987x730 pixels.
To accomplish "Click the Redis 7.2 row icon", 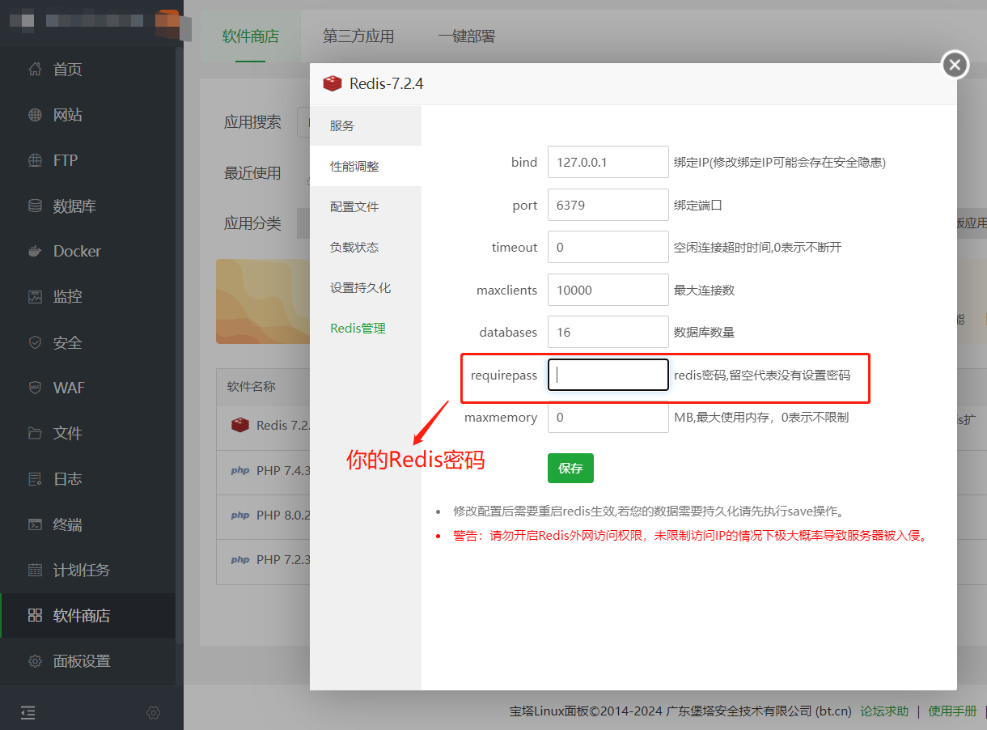I will (239, 425).
